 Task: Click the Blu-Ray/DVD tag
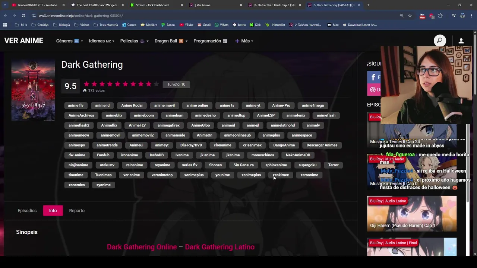[x=191, y=145]
